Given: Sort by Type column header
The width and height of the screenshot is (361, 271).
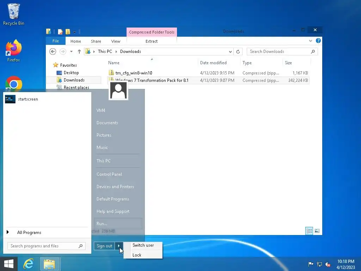Looking at the screenshot, I should (247, 63).
